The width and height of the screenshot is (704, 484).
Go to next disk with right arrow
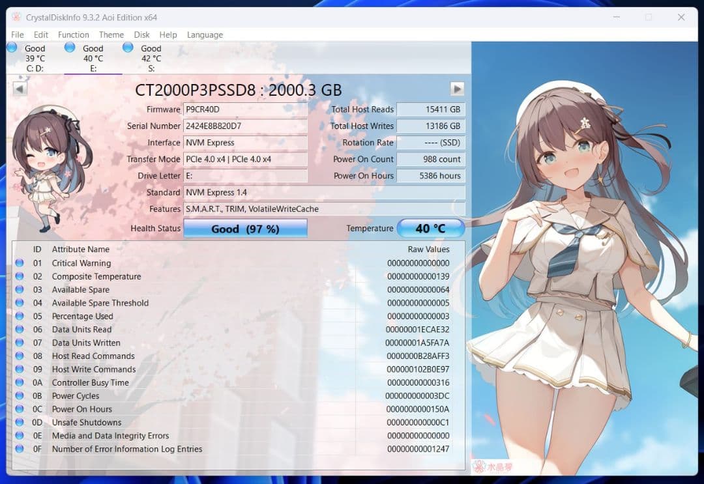[457, 89]
